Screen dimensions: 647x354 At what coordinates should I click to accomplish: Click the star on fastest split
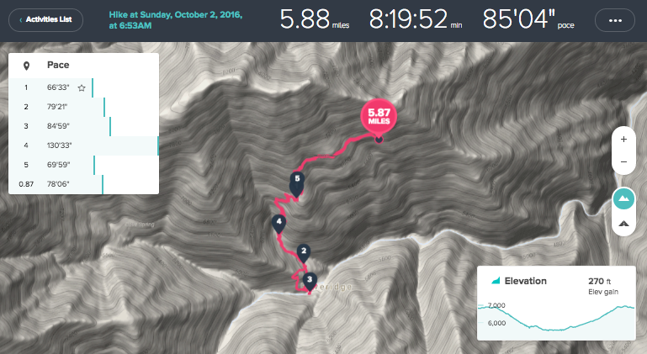[82, 88]
